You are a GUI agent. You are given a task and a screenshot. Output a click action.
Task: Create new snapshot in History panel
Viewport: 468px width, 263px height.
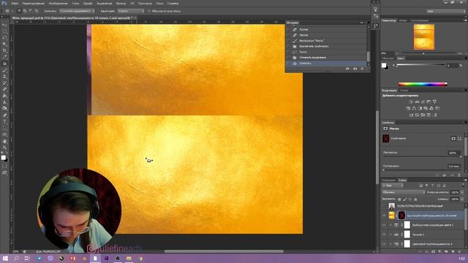tap(355, 69)
